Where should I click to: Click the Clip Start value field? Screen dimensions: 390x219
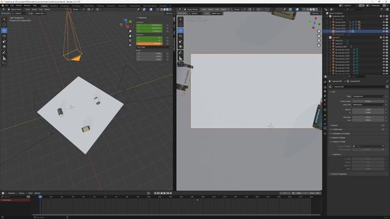point(368,117)
